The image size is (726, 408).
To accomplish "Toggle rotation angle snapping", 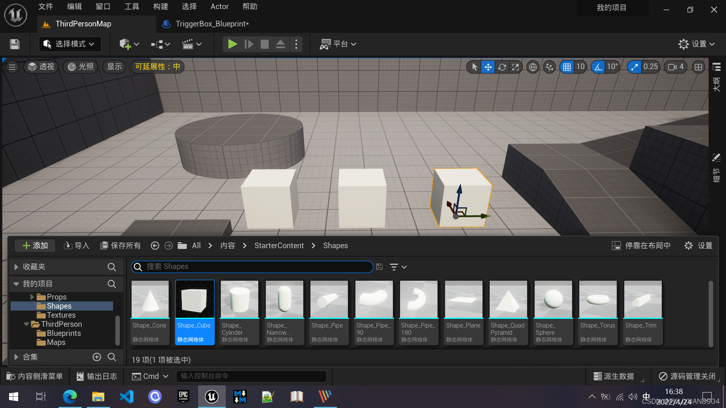I will click(598, 67).
